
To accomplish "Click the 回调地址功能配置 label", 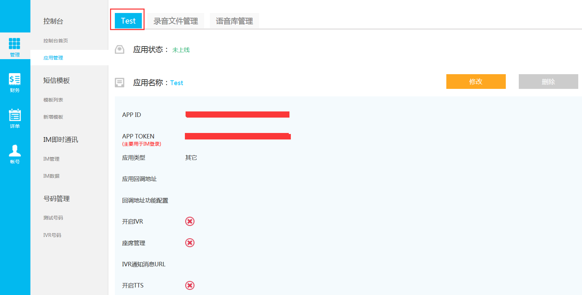I will pos(145,200).
